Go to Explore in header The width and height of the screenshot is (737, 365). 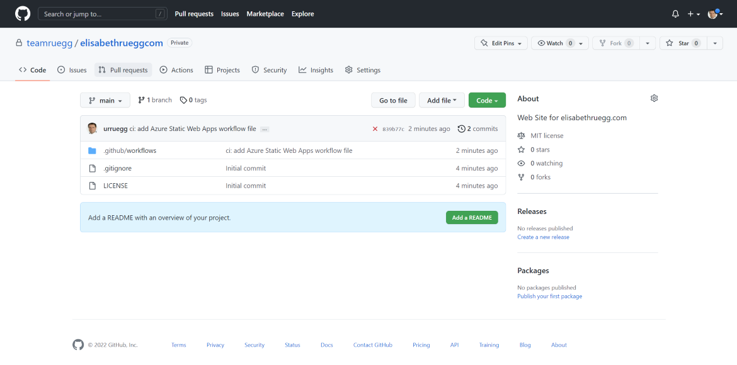point(303,14)
